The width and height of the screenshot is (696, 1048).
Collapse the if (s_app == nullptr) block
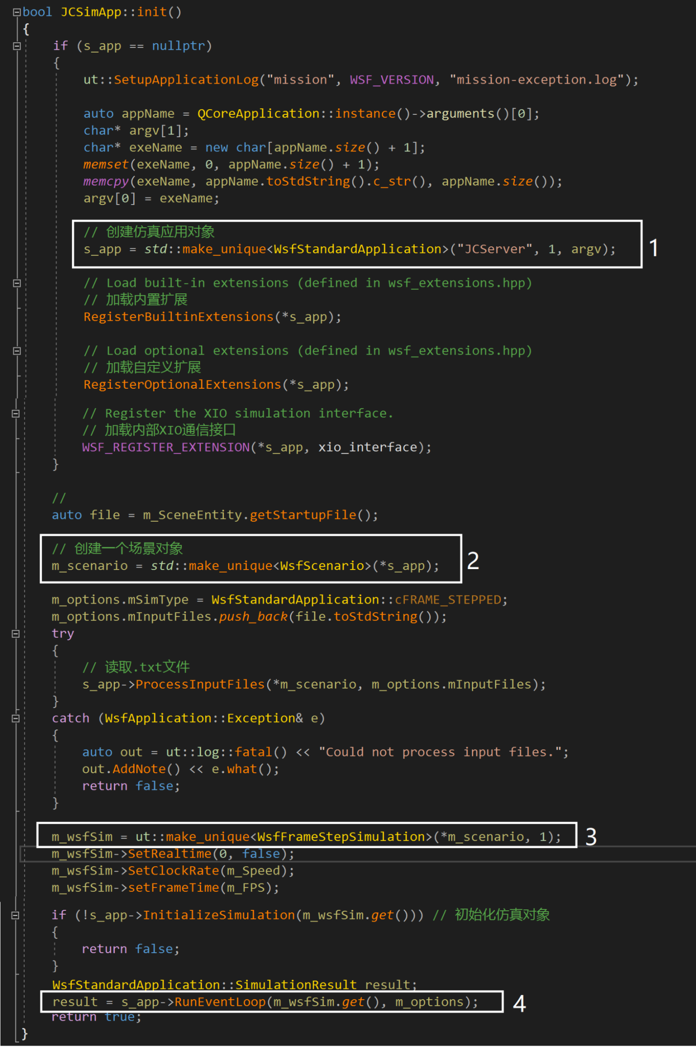click(x=17, y=46)
